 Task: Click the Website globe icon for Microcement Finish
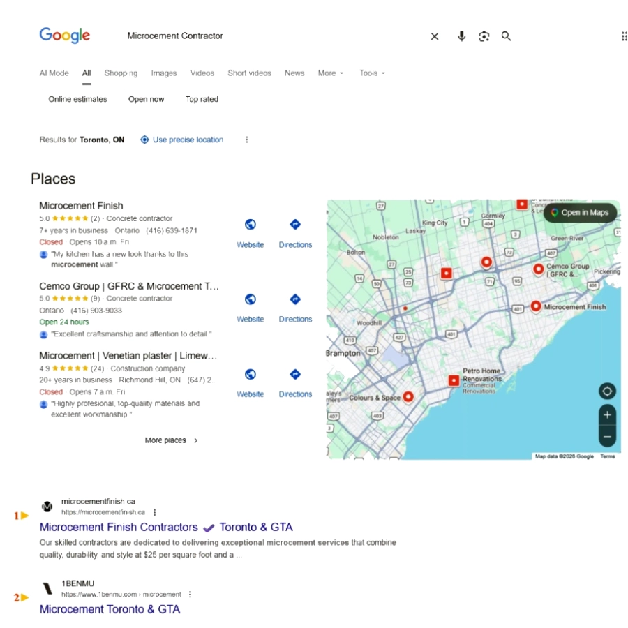point(251,224)
